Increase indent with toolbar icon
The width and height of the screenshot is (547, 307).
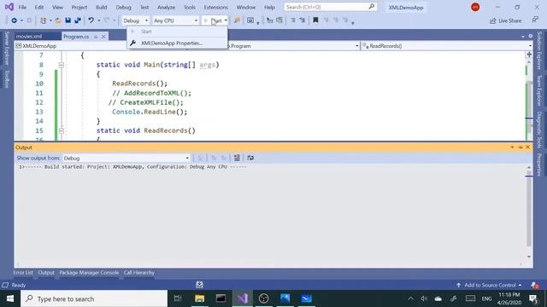coord(303,20)
